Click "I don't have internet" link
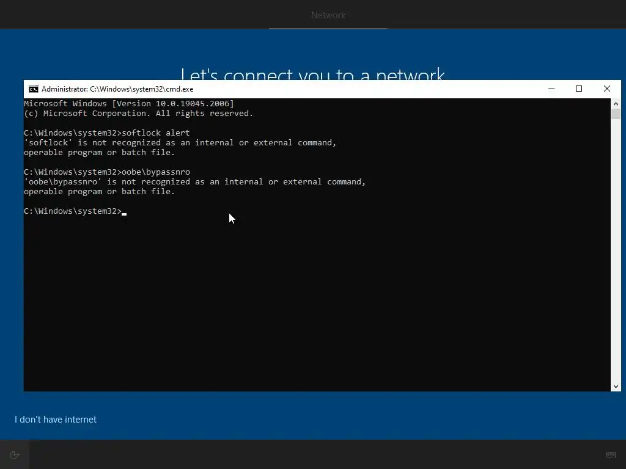The image size is (626, 469). pos(56,420)
